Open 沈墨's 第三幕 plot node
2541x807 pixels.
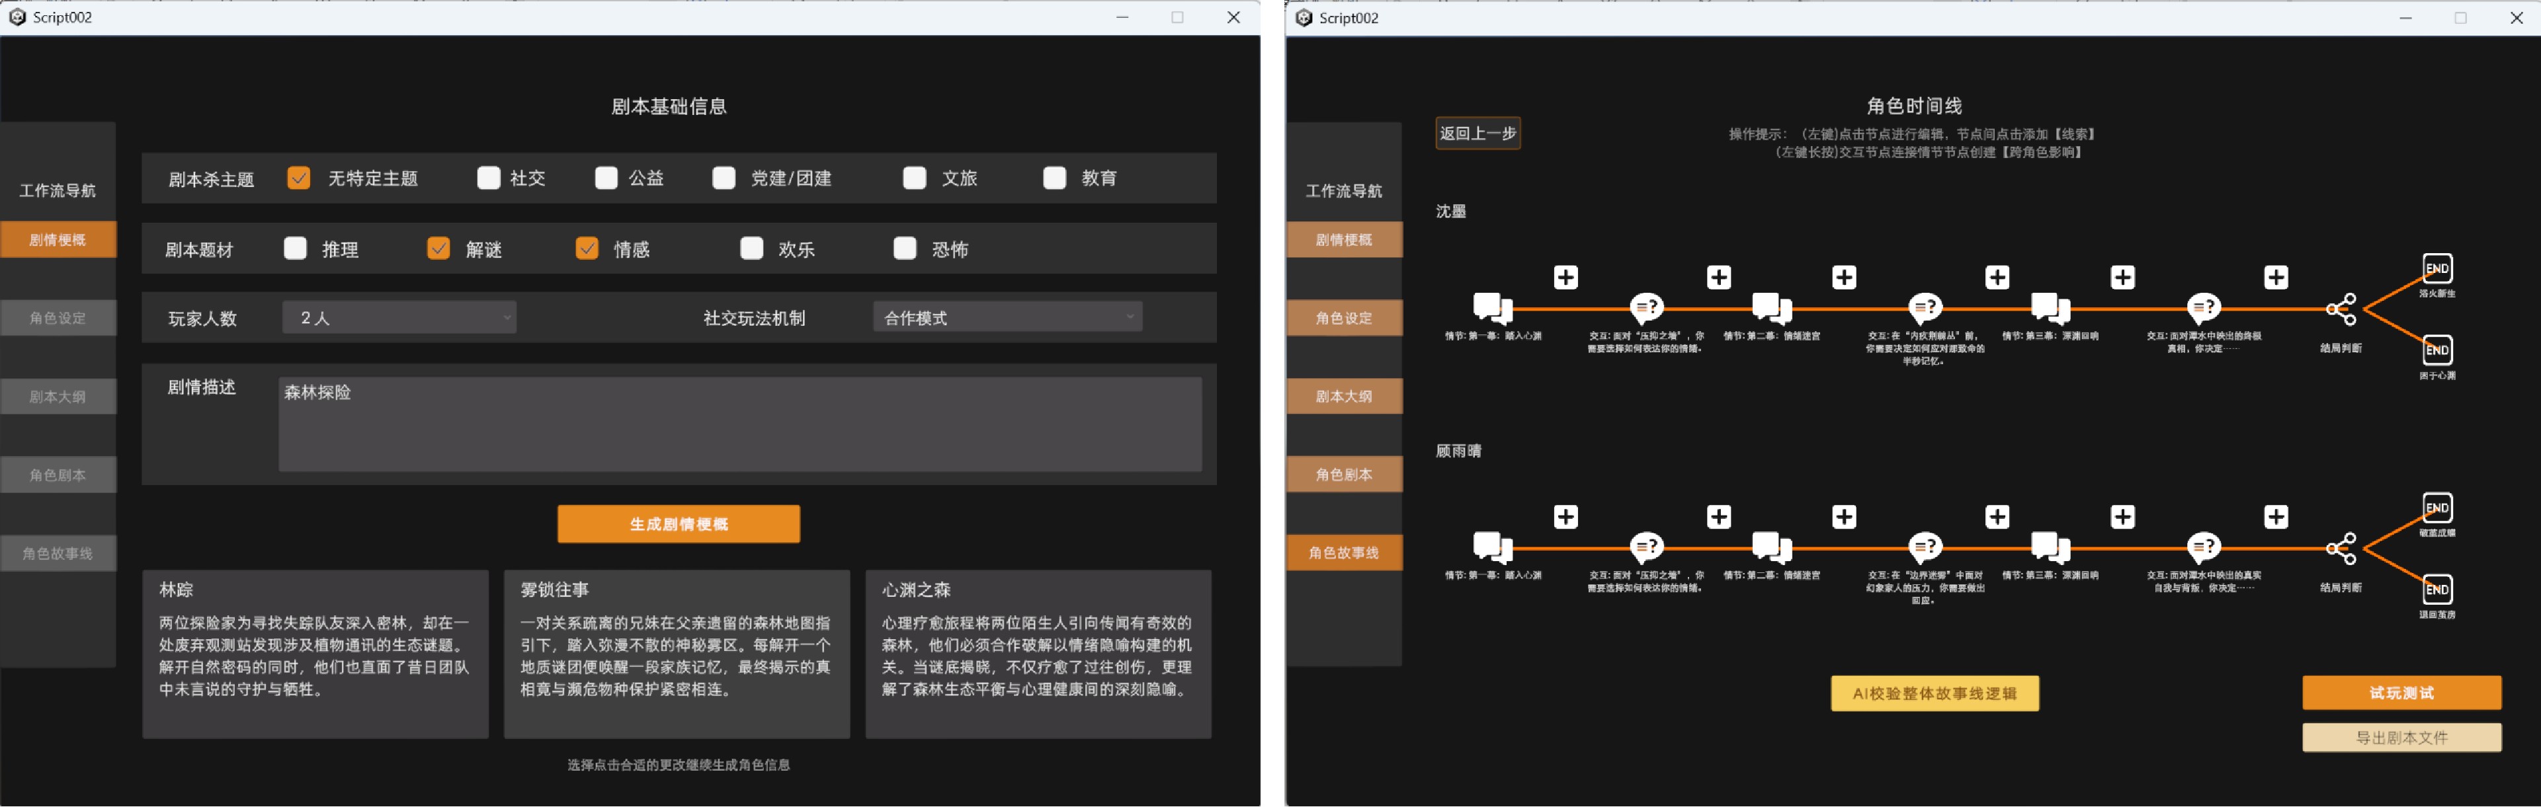pyautogui.click(x=2051, y=309)
